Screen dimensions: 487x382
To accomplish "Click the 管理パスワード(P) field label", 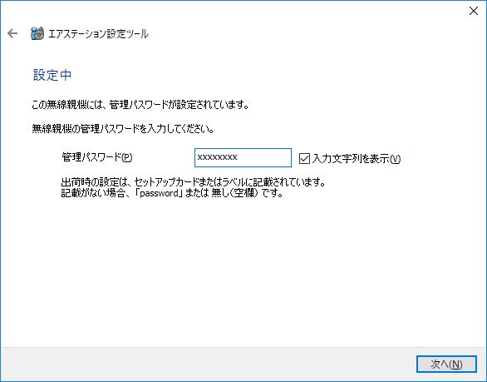I will point(97,157).
